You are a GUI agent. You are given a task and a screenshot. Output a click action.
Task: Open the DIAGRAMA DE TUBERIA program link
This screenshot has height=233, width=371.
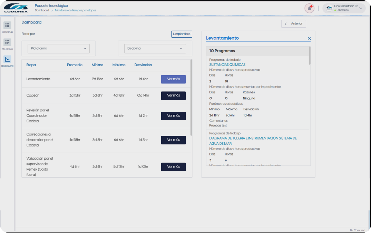pos(253,138)
